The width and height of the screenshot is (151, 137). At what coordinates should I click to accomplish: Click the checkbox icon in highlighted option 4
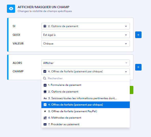(x=45, y=105)
